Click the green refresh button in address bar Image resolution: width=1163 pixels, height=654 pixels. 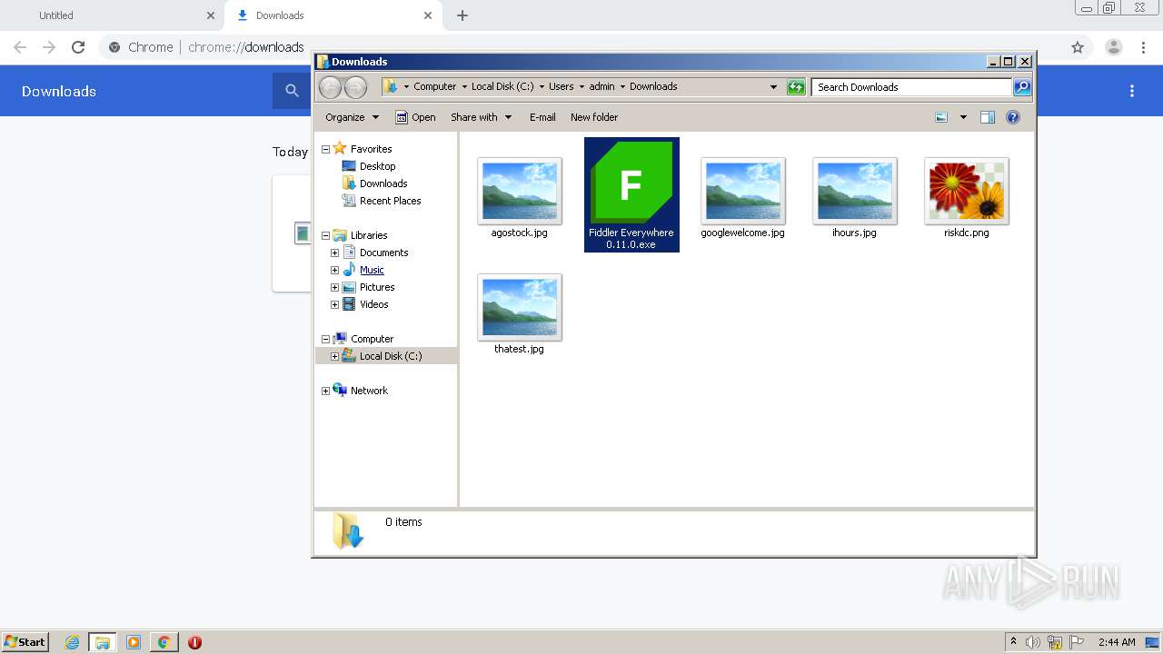click(796, 87)
